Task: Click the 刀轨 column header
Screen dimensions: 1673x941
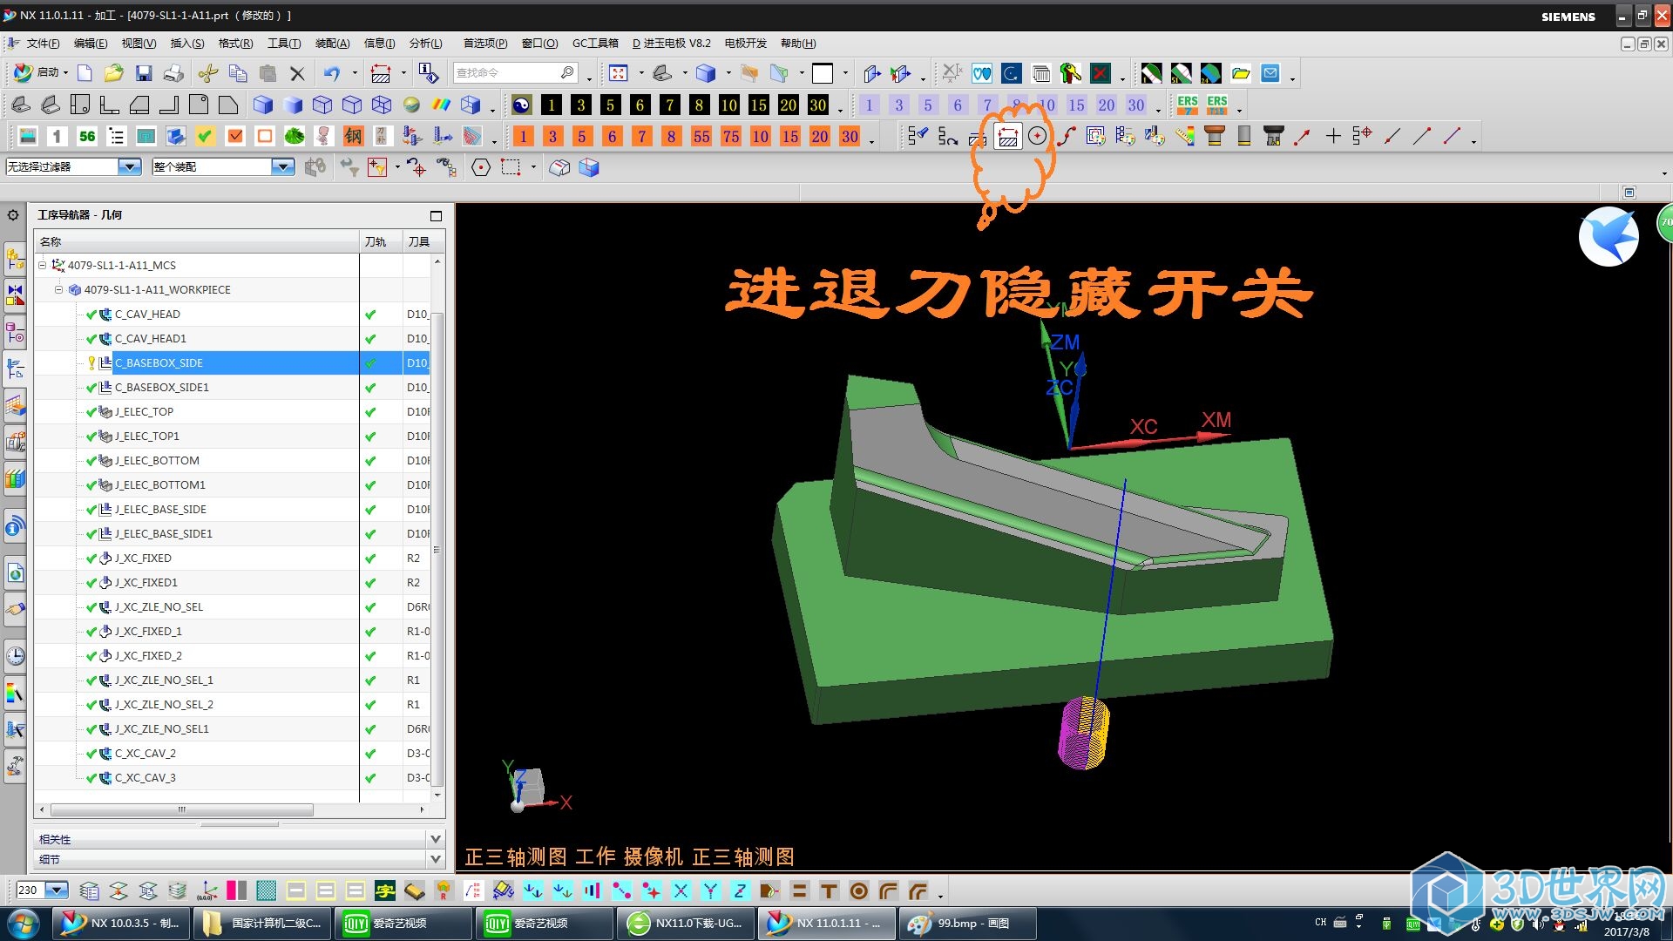Action: pyautogui.click(x=381, y=241)
